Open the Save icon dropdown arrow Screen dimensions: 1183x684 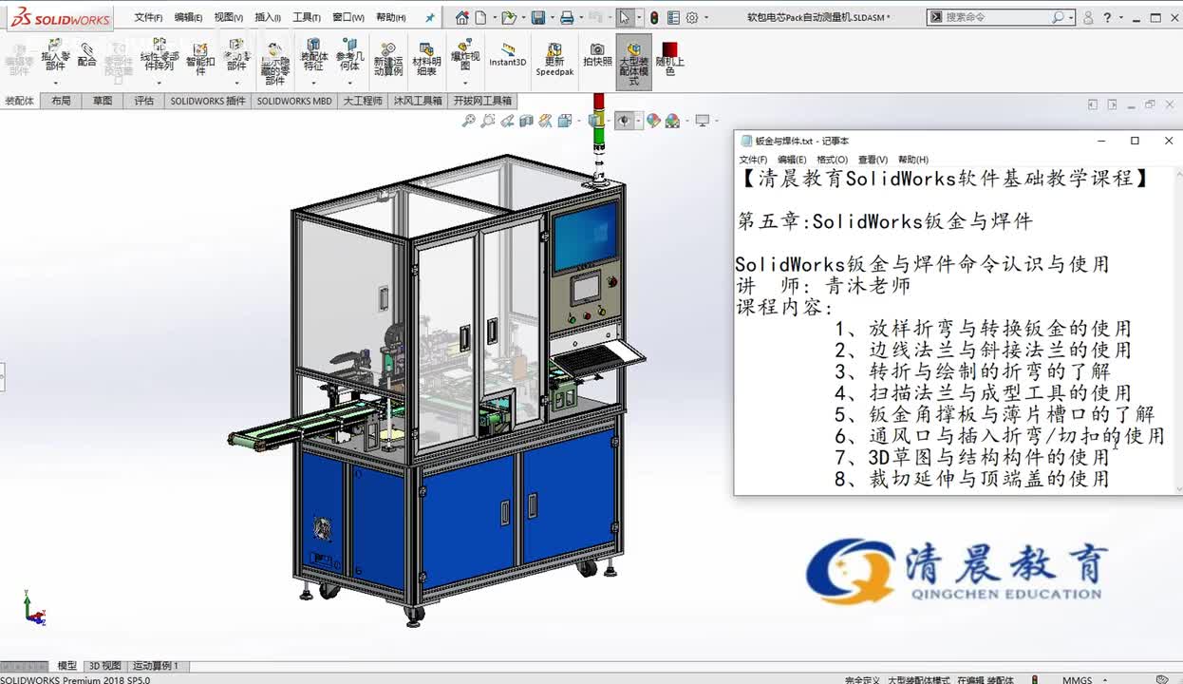(551, 18)
